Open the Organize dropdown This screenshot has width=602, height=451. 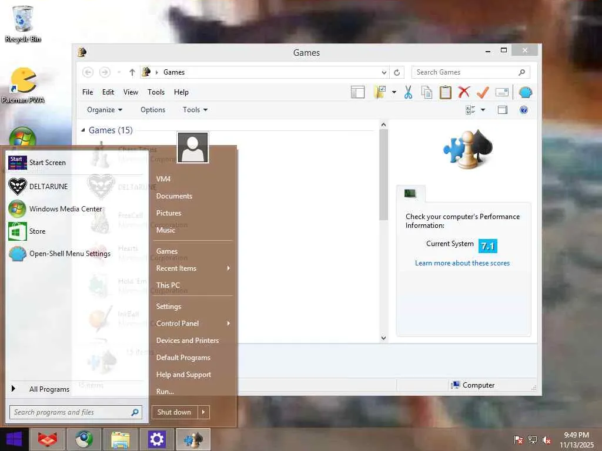[105, 110]
